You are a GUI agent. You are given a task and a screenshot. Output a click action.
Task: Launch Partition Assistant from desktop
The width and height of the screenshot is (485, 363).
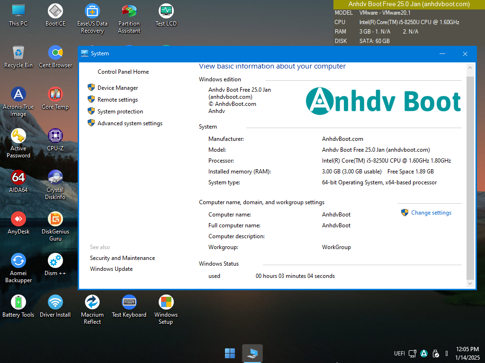[x=129, y=11]
